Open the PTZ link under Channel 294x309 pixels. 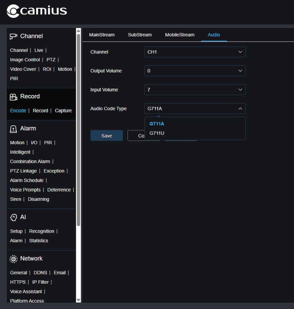pyautogui.click(x=51, y=60)
